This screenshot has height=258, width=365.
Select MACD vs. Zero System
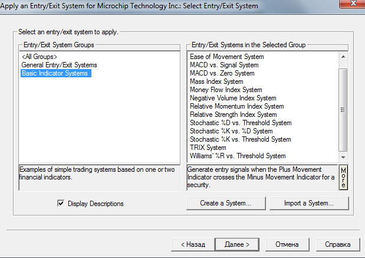pyautogui.click(x=221, y=73)
